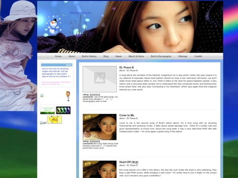Click 'album : ID; Peace B.' under Come to Me
The height and width of the screenshot is (178, 238).
[129, 118]
